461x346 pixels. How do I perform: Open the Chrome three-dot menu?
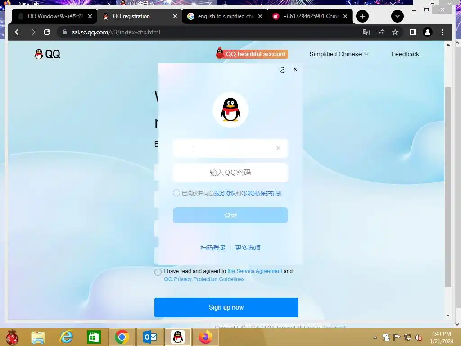(442, 32)
